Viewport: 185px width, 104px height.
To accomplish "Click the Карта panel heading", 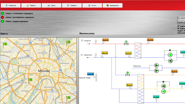I will [x=4, y=34].
